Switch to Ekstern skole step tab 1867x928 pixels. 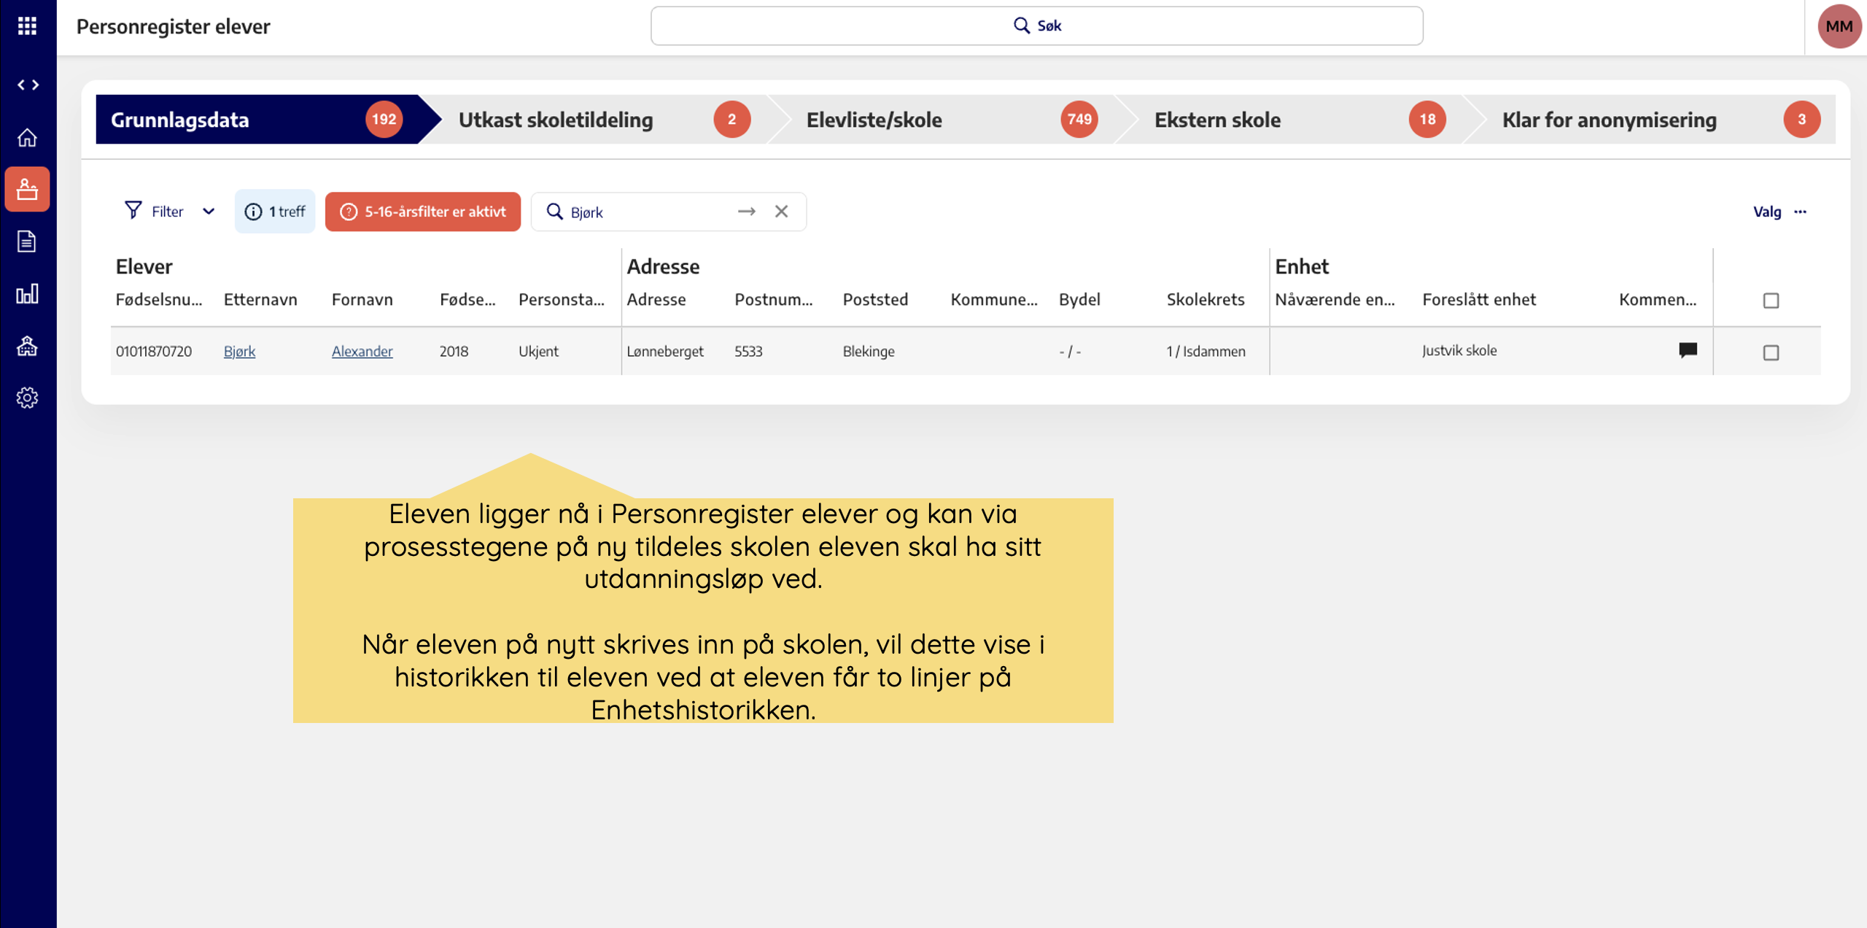pyautogui.click(x=1299, y=119)
